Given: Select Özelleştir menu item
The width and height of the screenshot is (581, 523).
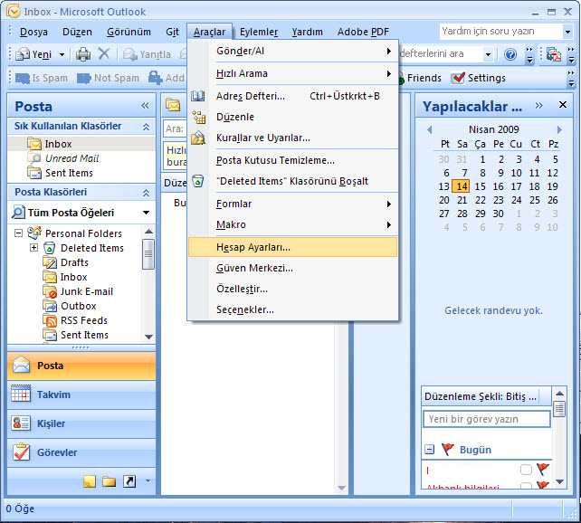Looking at the screenshot, I should 292,289.
